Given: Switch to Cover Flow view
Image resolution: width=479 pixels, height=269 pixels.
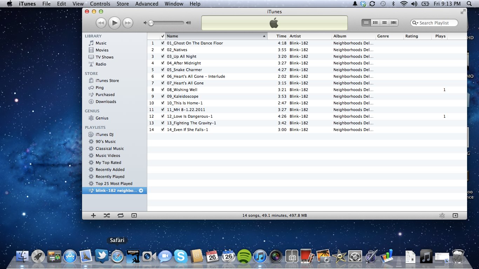Looking at the screenshot, I should (393, 23).
